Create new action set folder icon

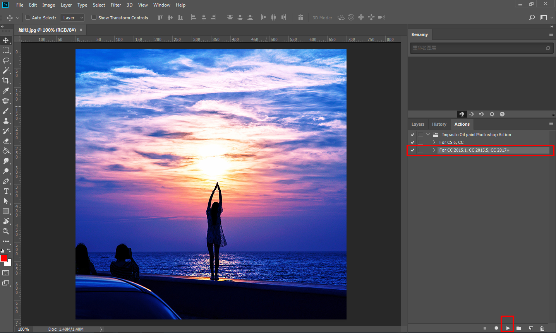[x=519, y=328]
